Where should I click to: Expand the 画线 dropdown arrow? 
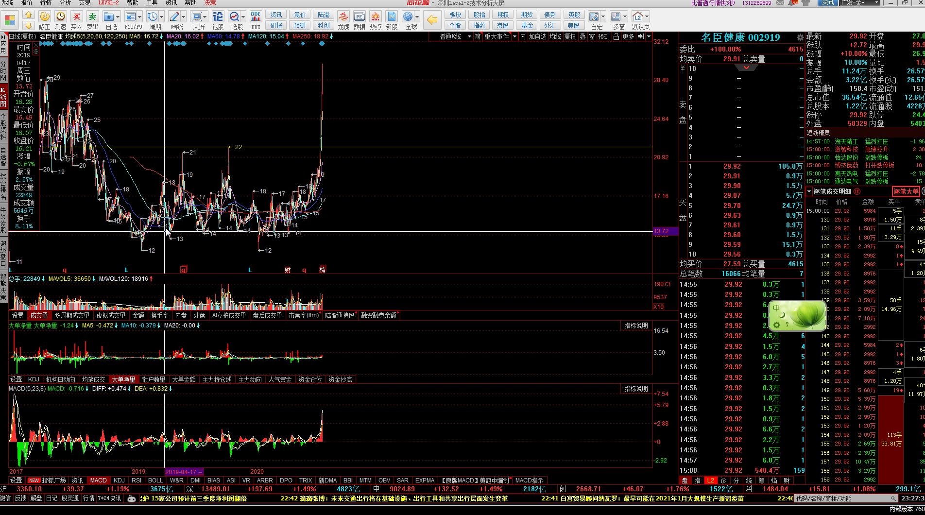click(184, 17)
